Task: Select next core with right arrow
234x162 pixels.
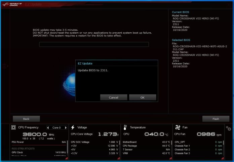Action: (66, 128)
